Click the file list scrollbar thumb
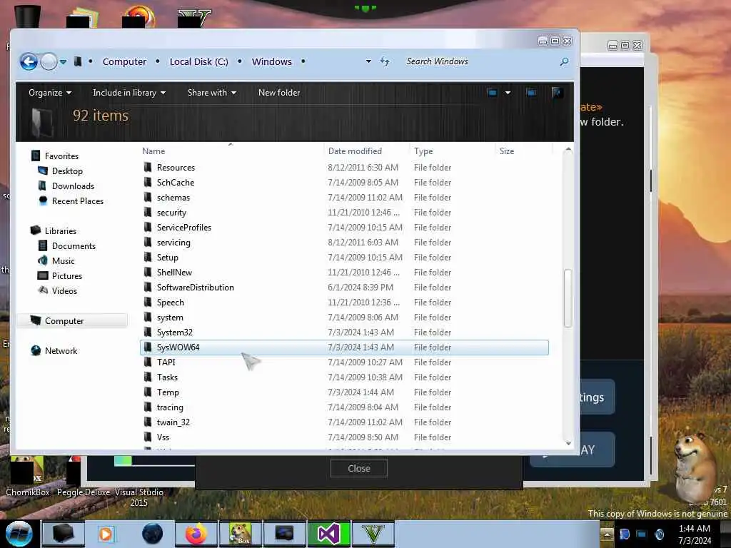 pos(568,298)
